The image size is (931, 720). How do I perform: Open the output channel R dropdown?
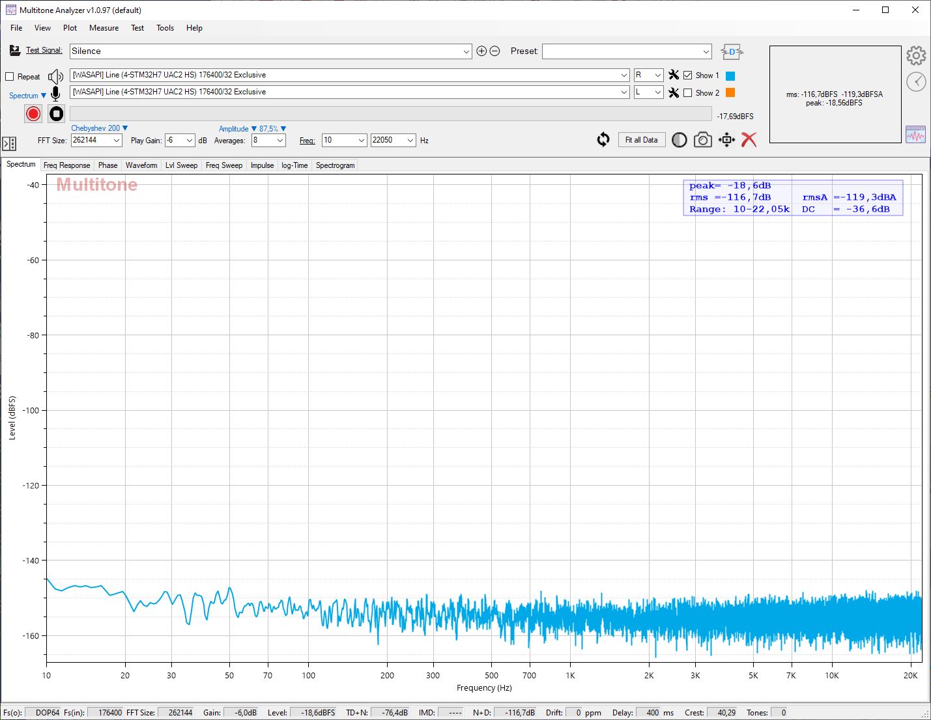coord(648,75)
